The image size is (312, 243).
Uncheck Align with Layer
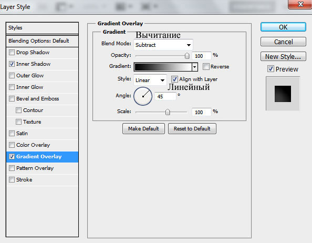174,79
